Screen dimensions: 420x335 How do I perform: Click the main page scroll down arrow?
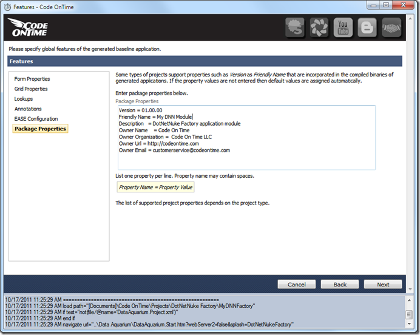pos(410,289)
